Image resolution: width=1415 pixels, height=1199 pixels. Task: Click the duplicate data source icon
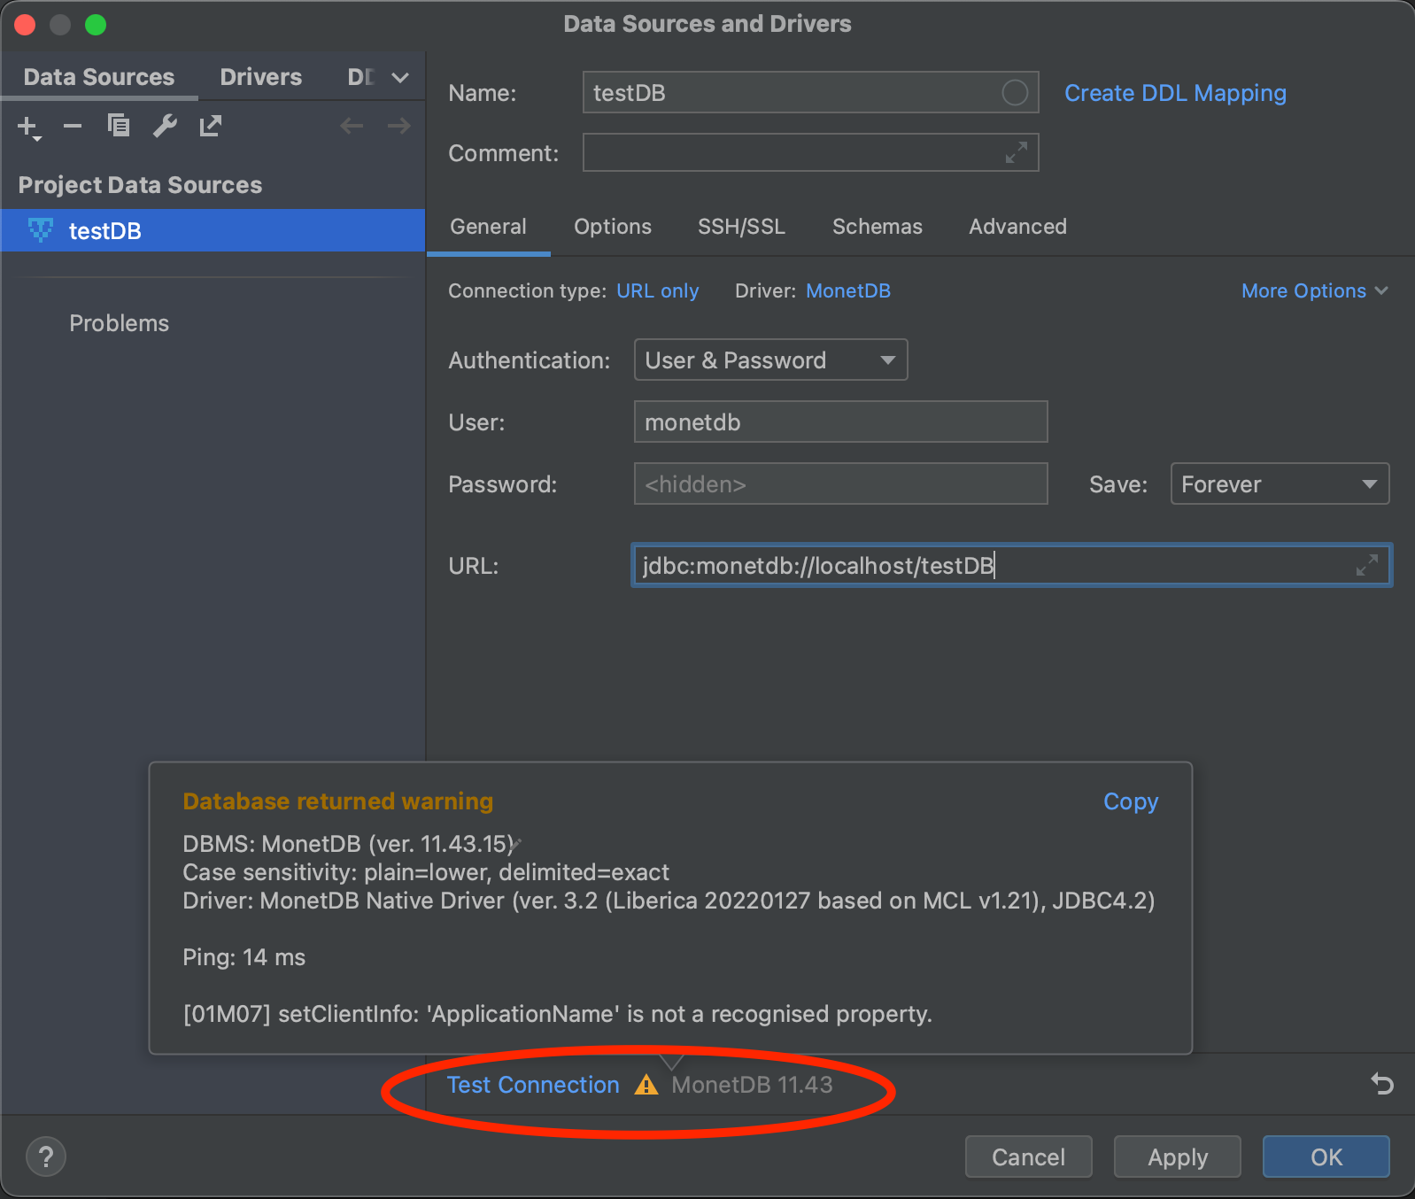pyautogui.click(x=119, y=127)
